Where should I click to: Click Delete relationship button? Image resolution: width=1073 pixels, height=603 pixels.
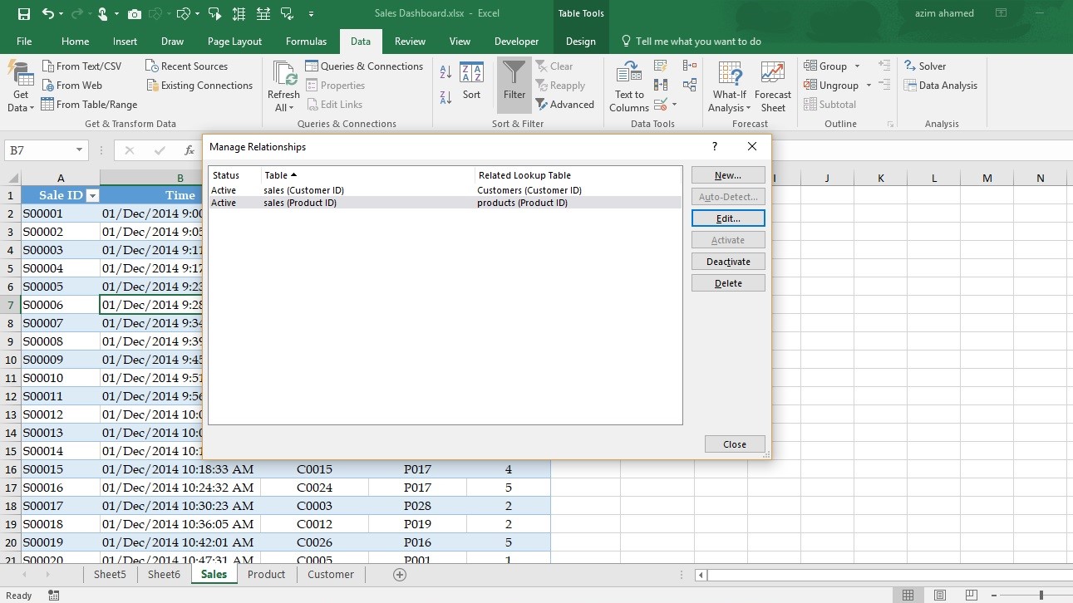pos(728,283)
